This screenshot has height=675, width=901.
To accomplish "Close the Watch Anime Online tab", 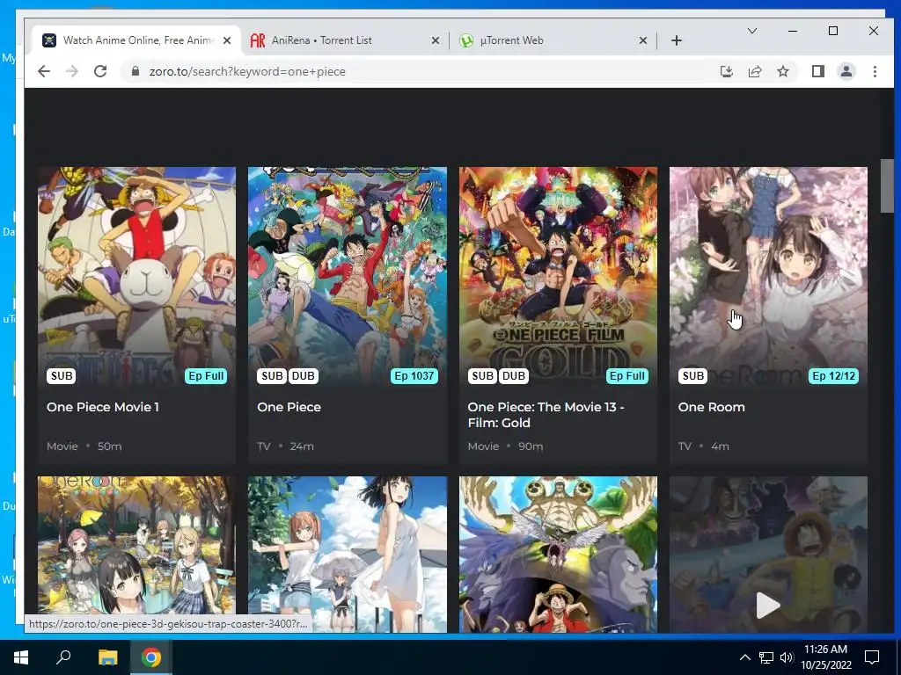I will [x=227, y=40].
